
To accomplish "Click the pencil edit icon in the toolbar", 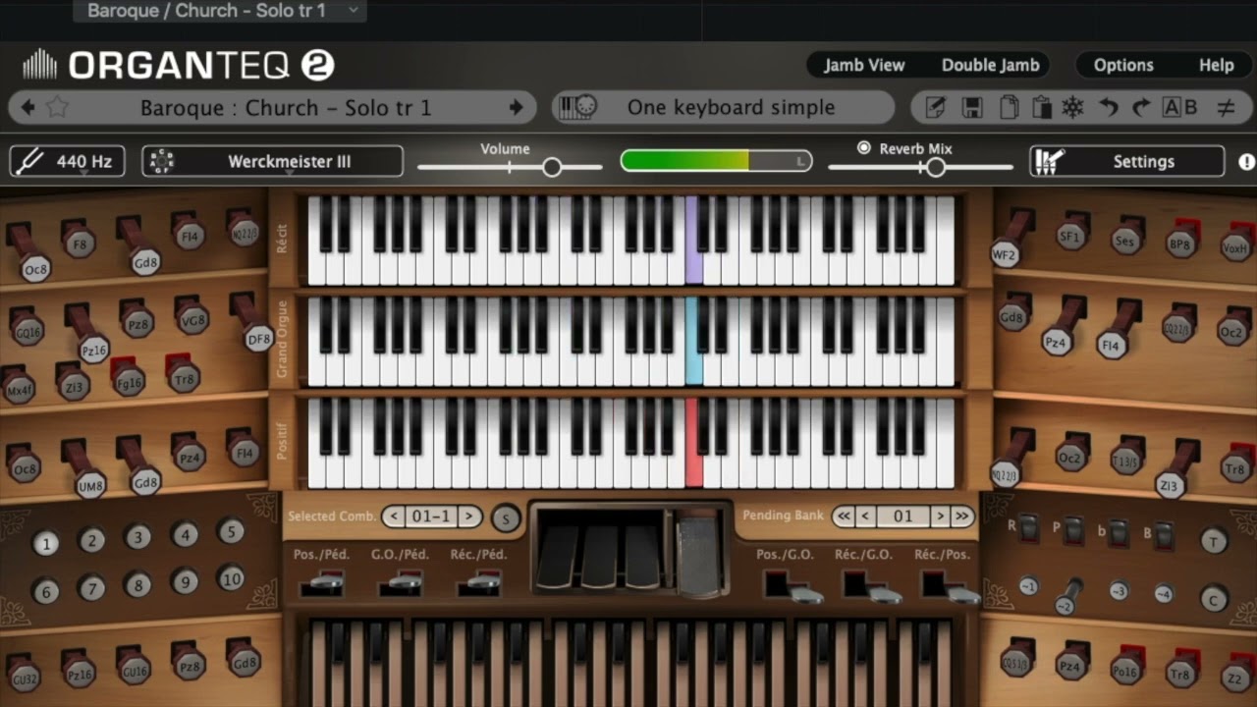I will (x=936, y=107).
